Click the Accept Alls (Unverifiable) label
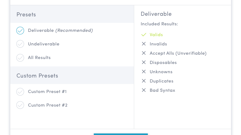Viewport: 241px width, 135px height. 178,53
